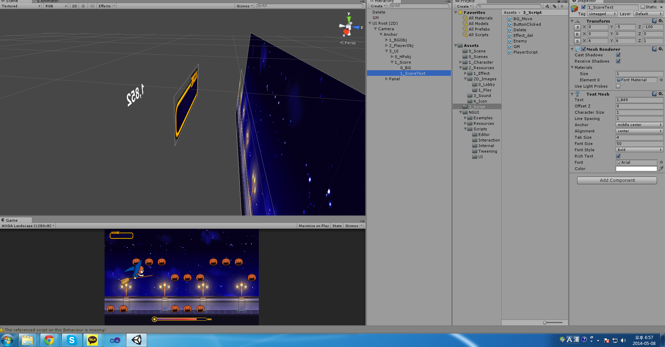The image size is (665, 347).
Task: Toggle Cast Shadows checkbox
Action: 618,55
